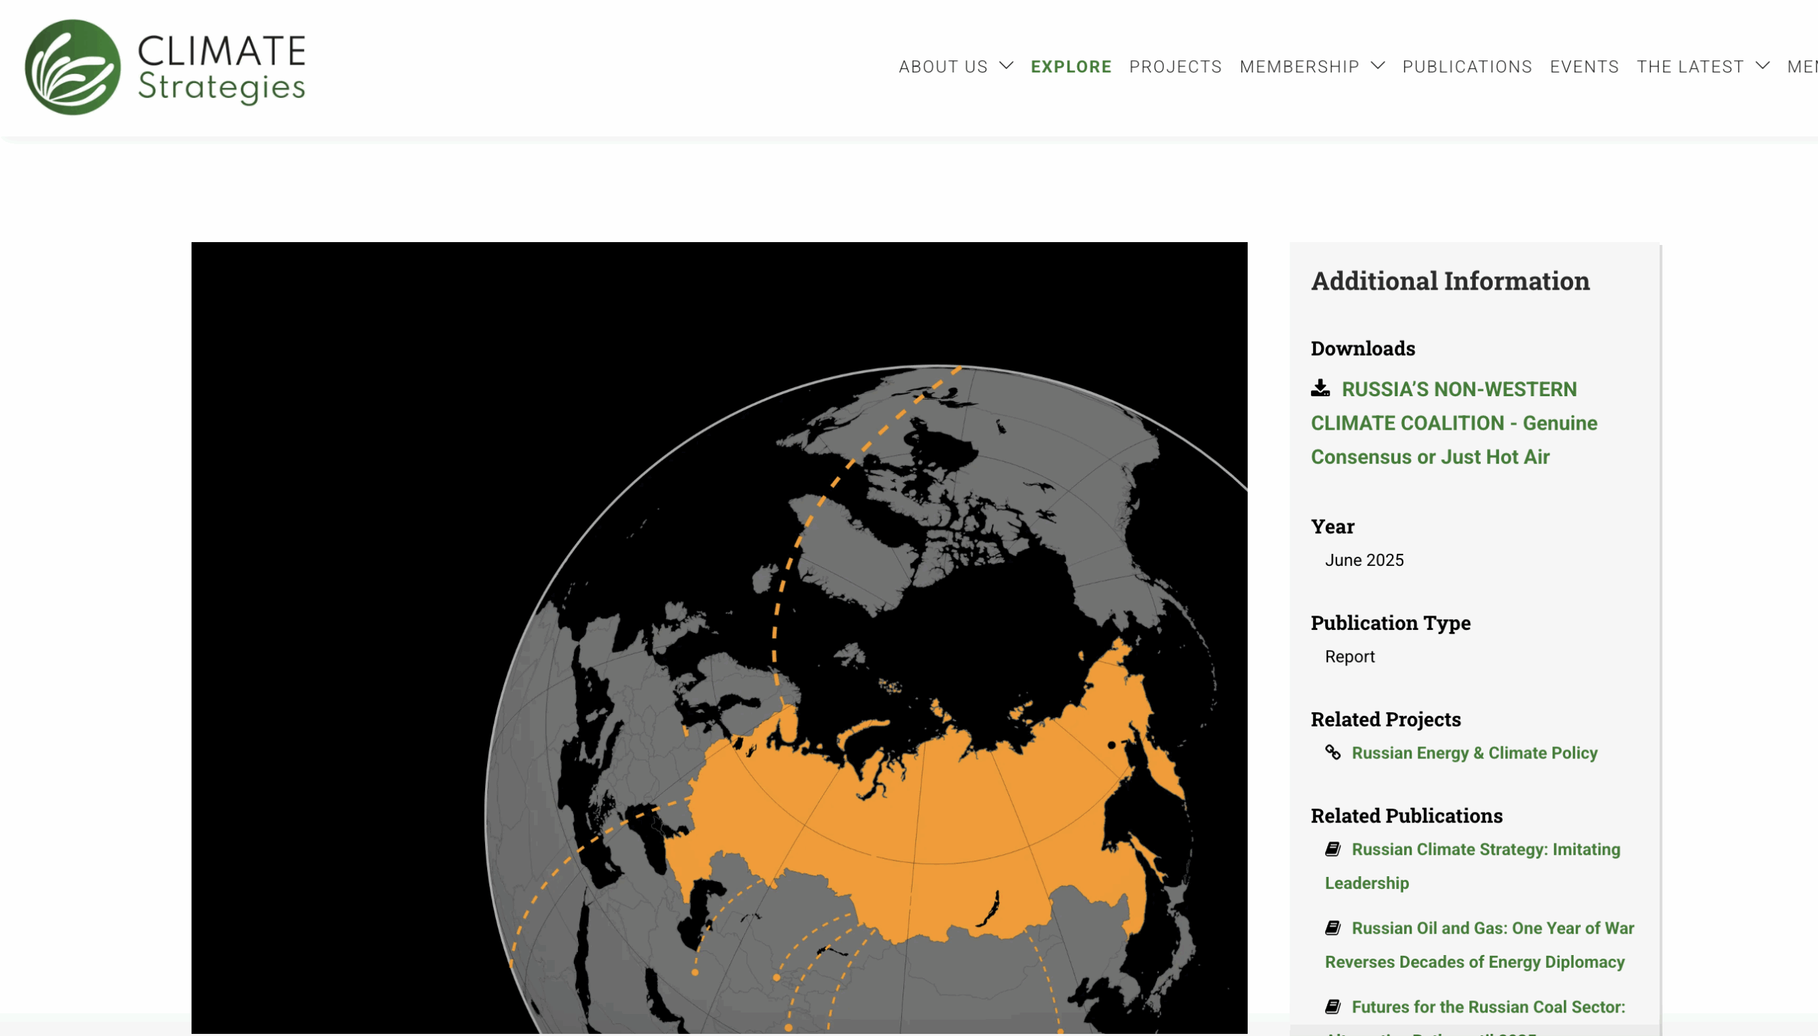Click the book icon beside Russian Climate Strategy
This screenshot has height=1036, width=1818.
click(x=1333, y=849)
